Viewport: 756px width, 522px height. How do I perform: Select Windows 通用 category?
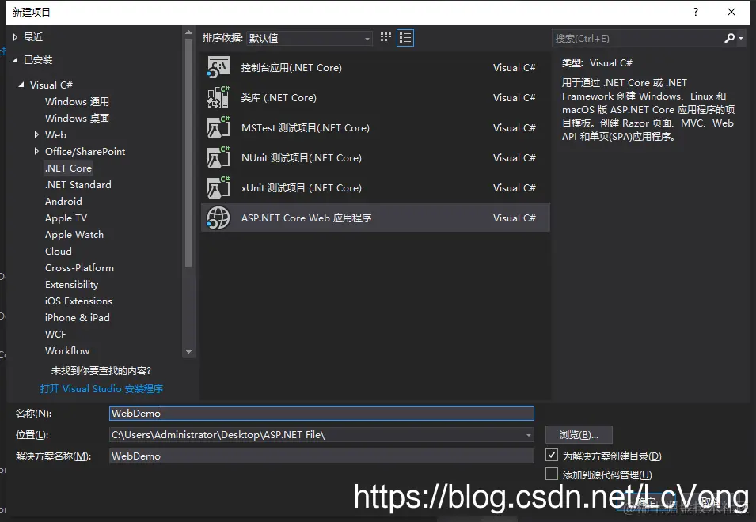(77, 101)
